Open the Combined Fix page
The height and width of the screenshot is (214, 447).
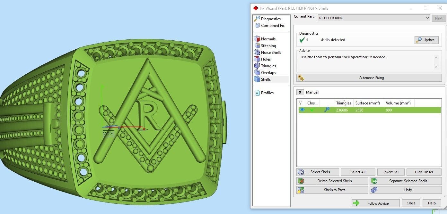click(273, 26)
